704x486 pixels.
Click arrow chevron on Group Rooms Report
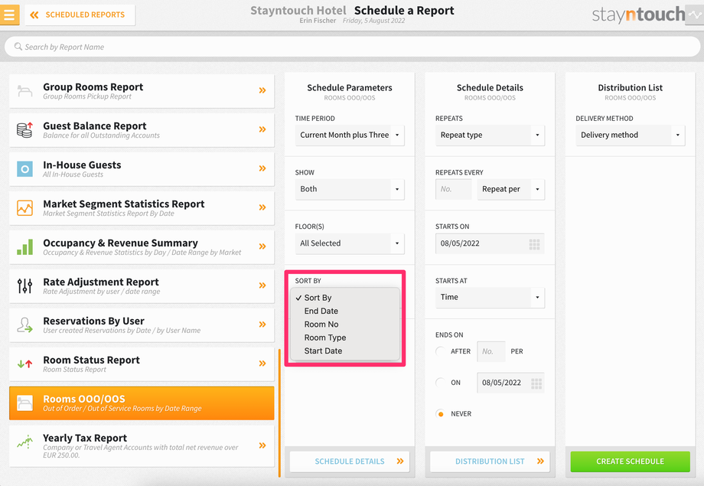click(x=262, y=90)
